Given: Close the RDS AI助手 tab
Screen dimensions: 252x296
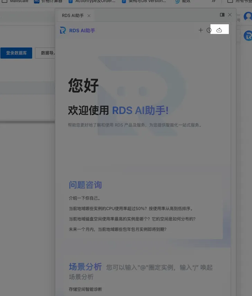Looking at the screenshot, I should [89, 16].
